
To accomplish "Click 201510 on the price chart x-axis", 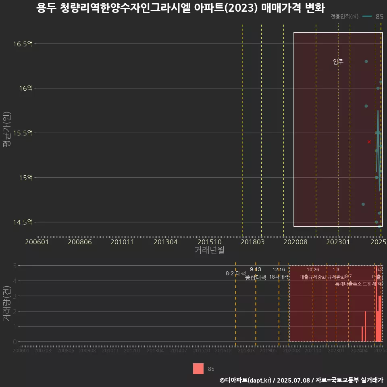I will click(x=210, y=242).
